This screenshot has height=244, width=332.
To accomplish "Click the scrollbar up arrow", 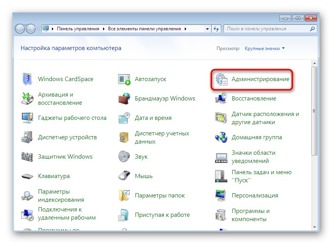I will coord(315,63).
